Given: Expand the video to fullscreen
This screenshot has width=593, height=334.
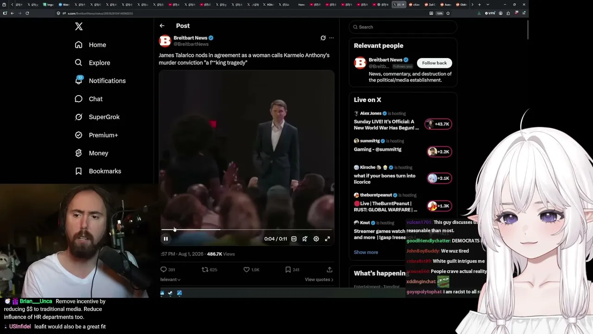Looking at the screenshot, I should point(328,239).
